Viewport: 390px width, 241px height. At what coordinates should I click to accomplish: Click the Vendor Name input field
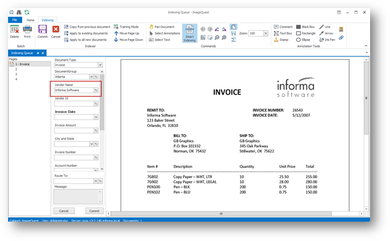[74, 90]
